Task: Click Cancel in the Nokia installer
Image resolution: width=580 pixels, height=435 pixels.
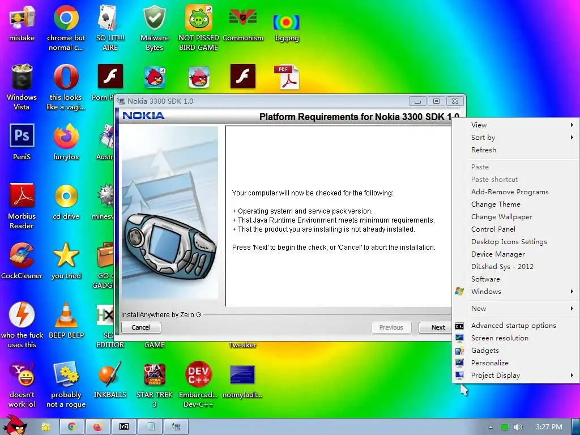Action: click(141, 327)
